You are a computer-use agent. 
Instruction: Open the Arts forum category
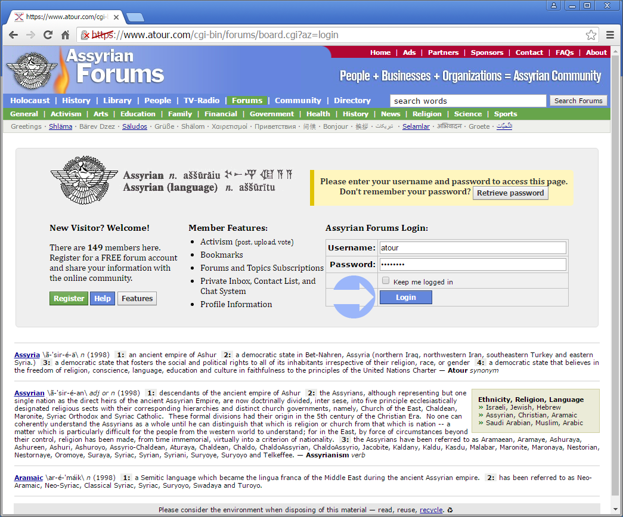tap(101, 114)
